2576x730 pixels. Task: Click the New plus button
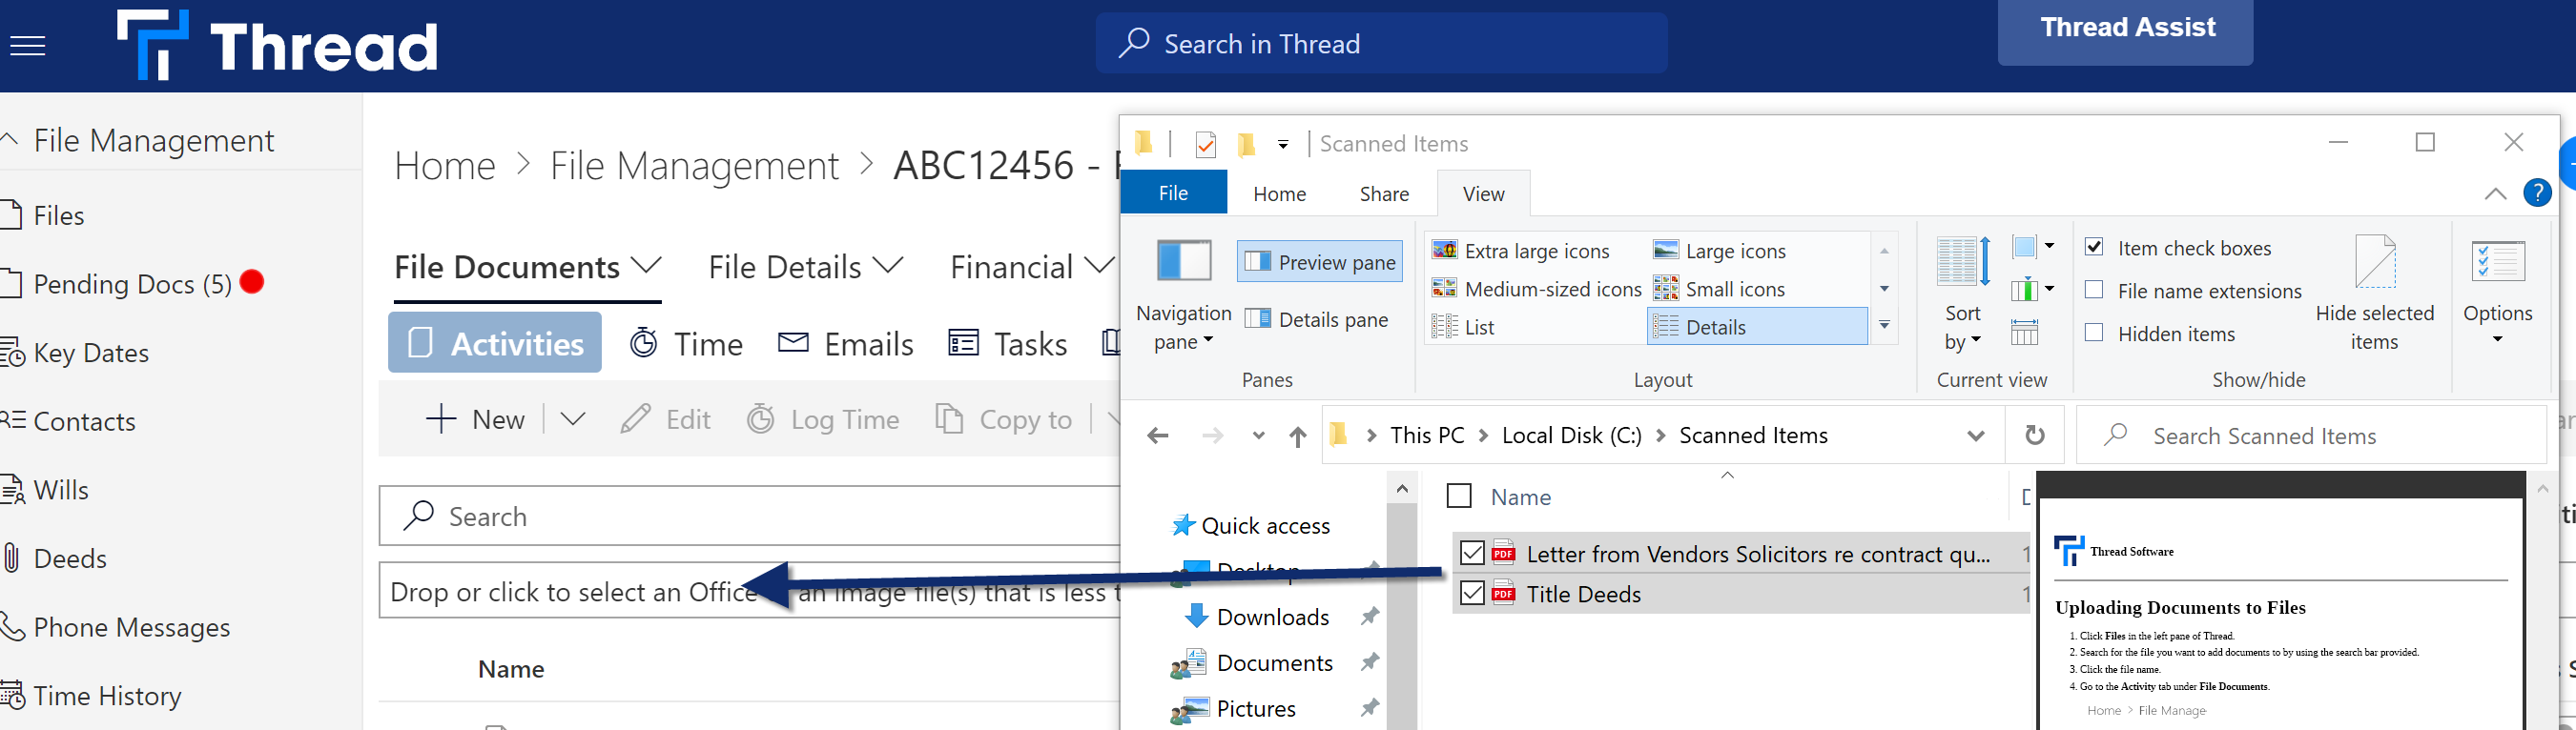[475, 419]
